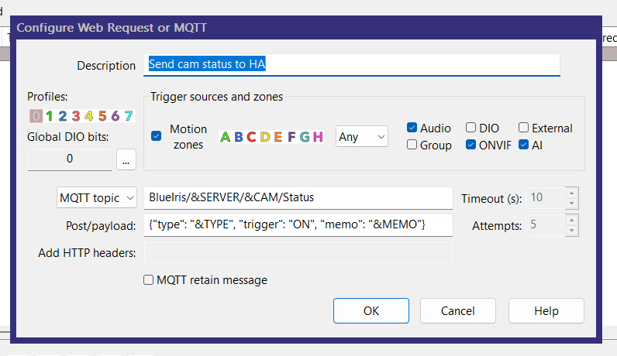The height and width of the screenshot is (356, 617).
Task: Select profile 1 icon
Action: point(49,116)
